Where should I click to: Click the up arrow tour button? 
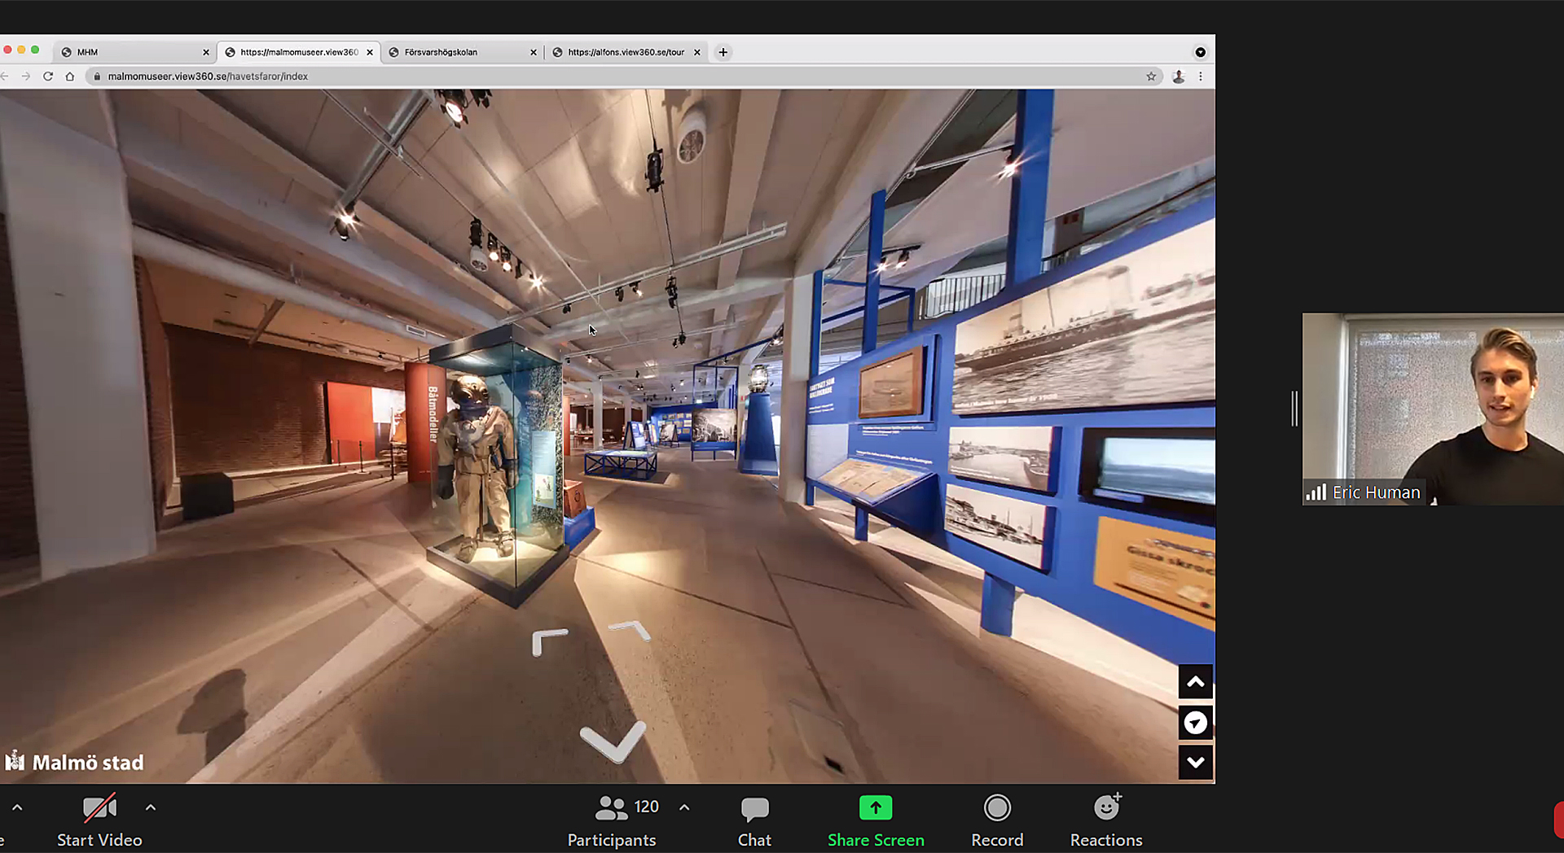(x=1195, y=682)
